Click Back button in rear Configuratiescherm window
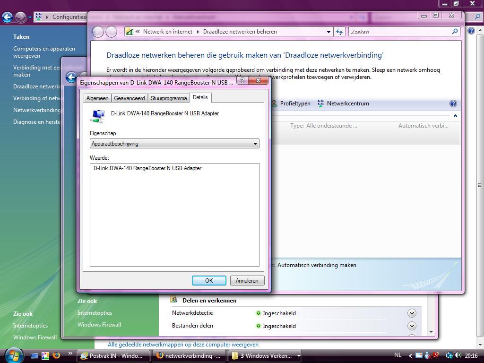The height and width of the screenshot is (363, 484). point(8,17)
